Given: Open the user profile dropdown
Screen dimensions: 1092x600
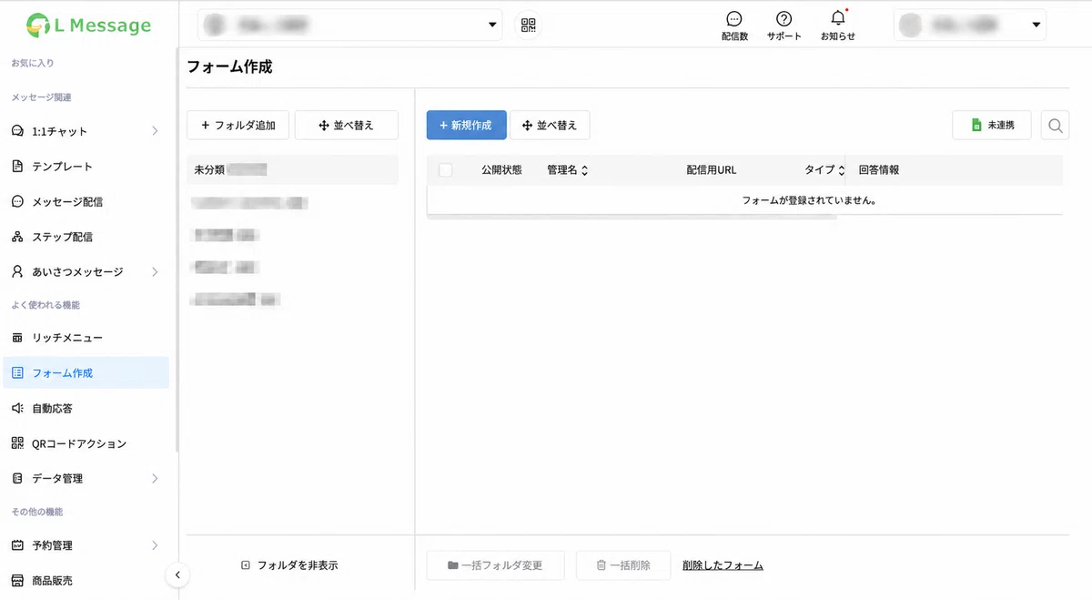Looking at the screenshot, I should pos(970,25).
